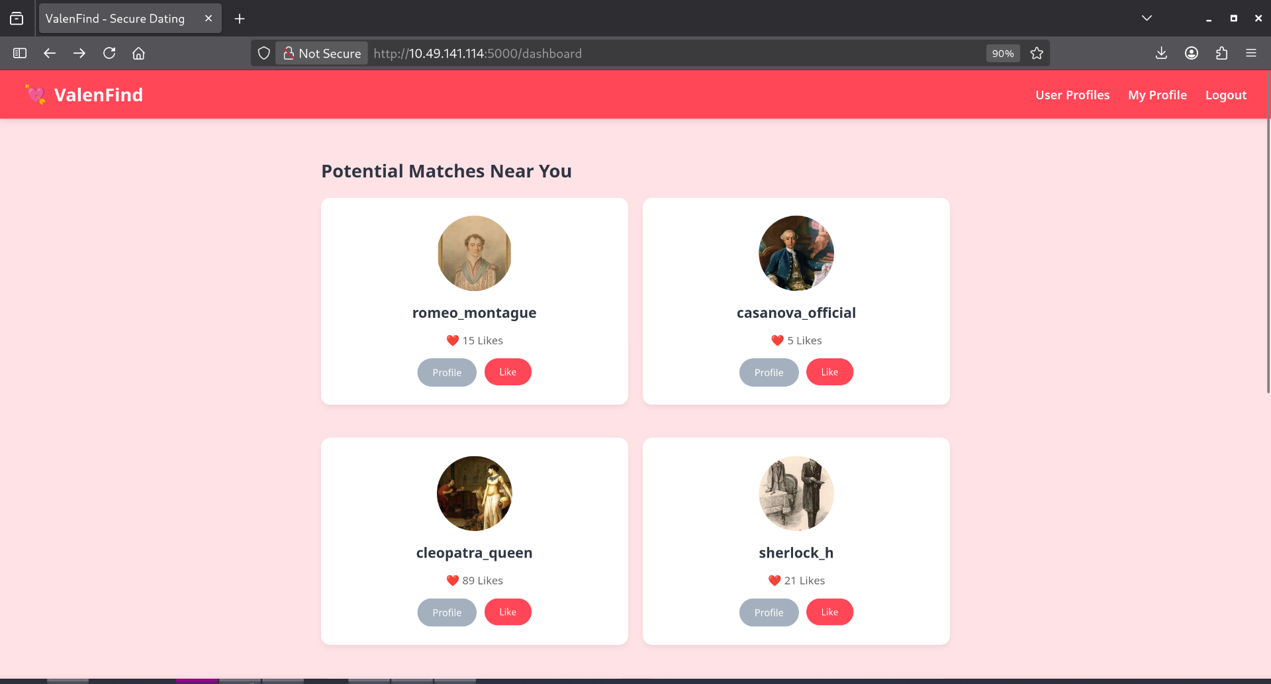Open the browser hamburger menu

point(1252,53)
